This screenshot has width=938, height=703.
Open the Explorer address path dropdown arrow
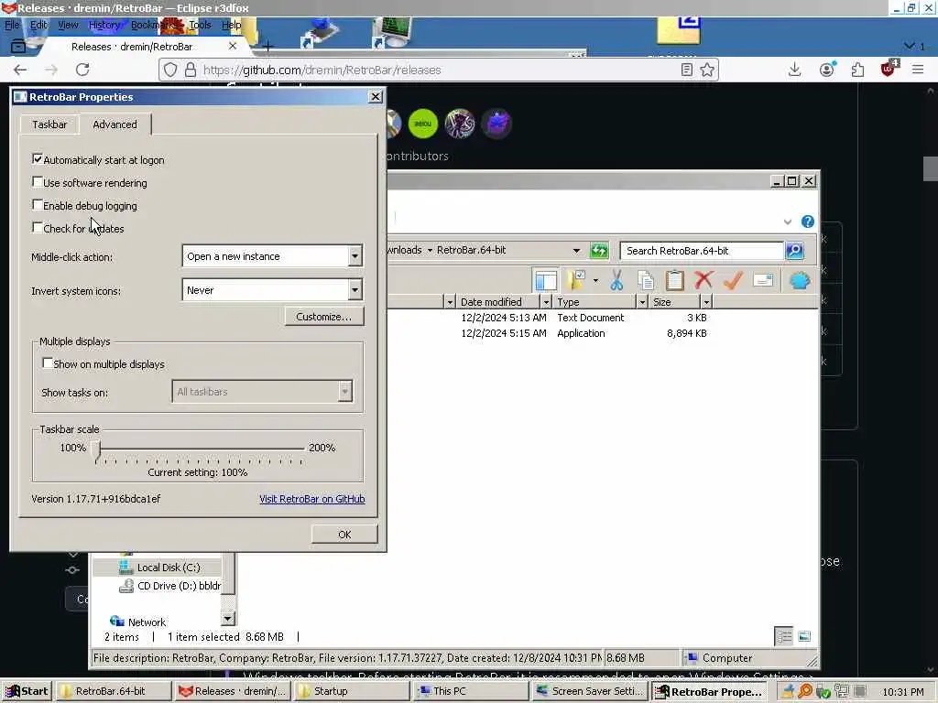click(x=576, y=251)
